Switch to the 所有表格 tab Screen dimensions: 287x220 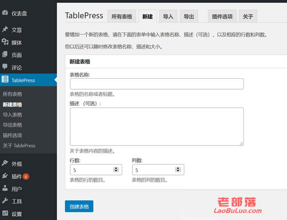[122, 16]
